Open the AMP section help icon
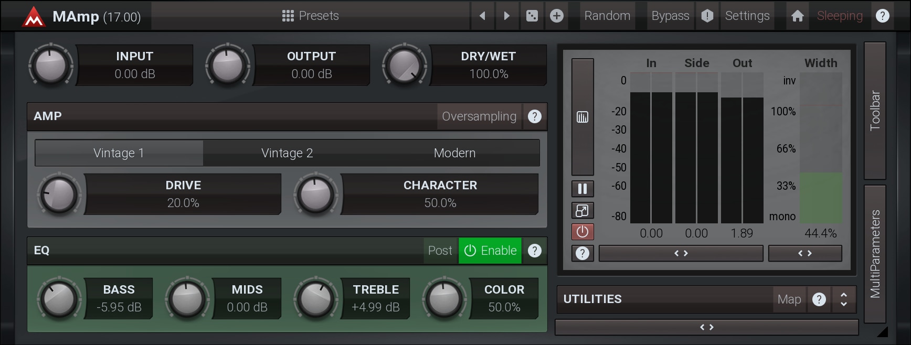 pyautogui.click(x=534, y=116)
